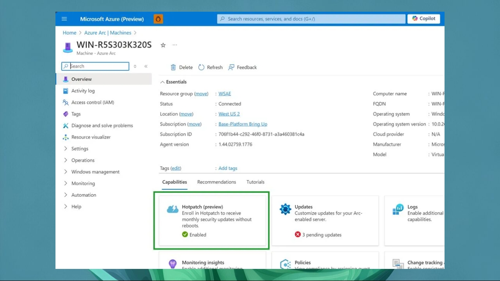Click the 3 pending updates status
This screenshot has width=500, height=281.
(318, 235)
